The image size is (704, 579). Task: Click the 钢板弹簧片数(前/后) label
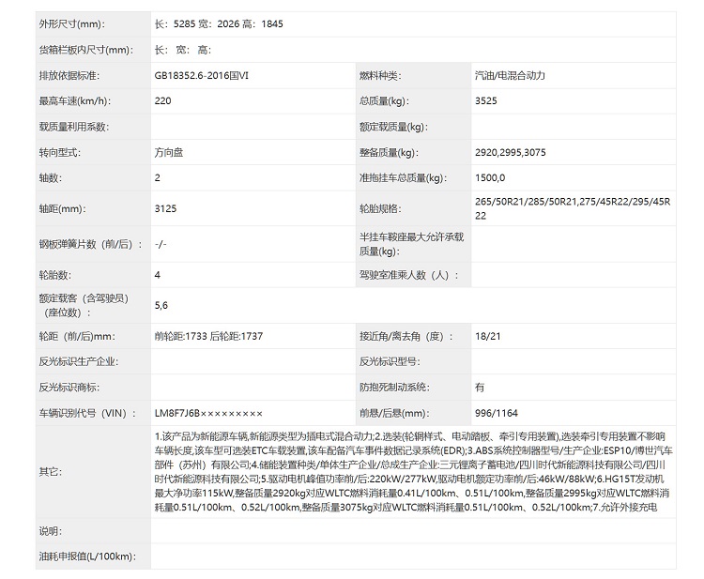[x=91, y=244]
